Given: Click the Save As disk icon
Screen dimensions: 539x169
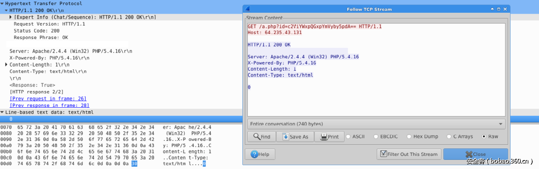Looking at the screenshot, I should pyautogui.click(x=286, y=137).
